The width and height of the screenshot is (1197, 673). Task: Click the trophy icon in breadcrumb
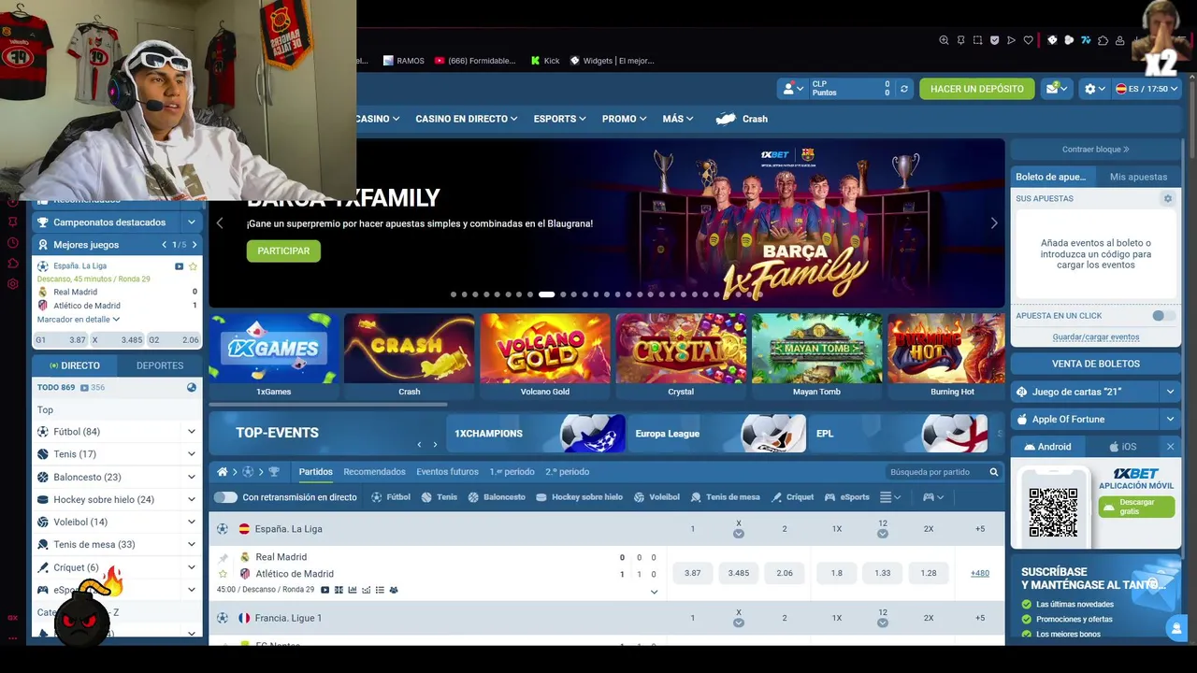[x=274, y=472]
